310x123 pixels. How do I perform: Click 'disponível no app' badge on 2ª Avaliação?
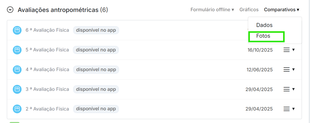pyautogui.click(x=96, y=109)
